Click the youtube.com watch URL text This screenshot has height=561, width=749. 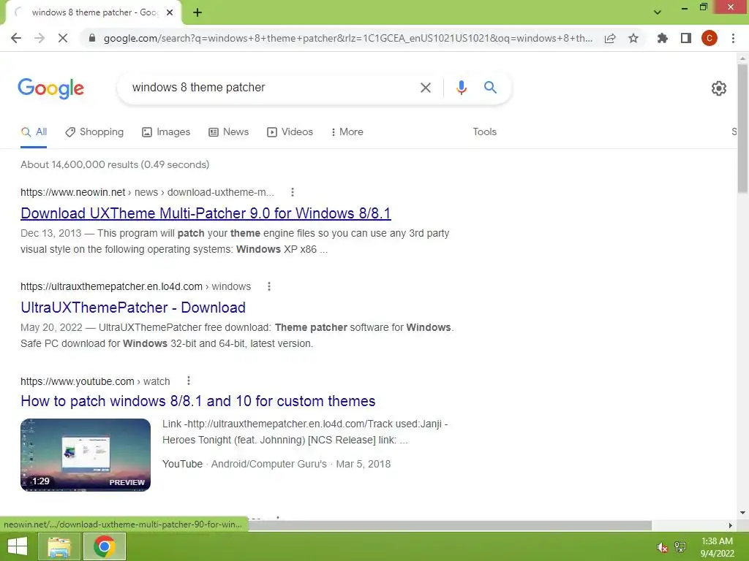95,381
